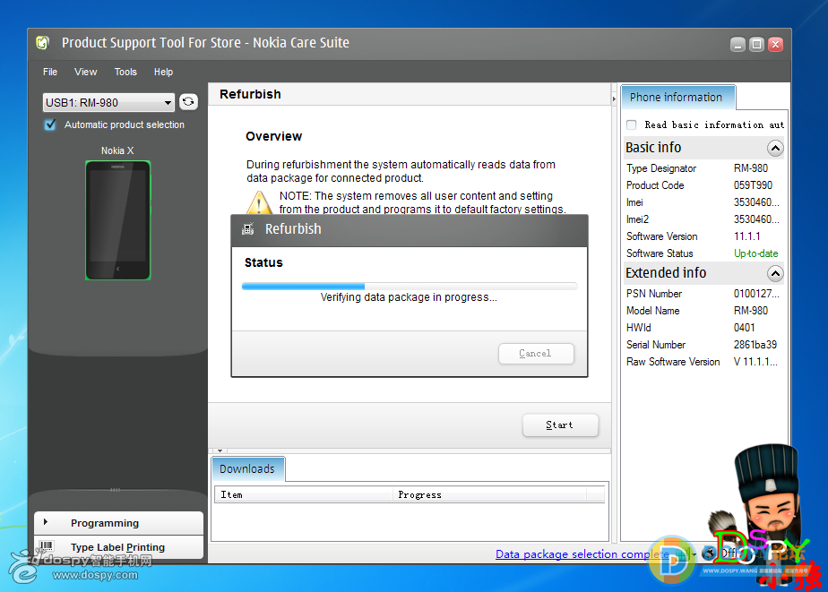Click the phone icon in Refurbish dialog header

click(x=247, y=229)
